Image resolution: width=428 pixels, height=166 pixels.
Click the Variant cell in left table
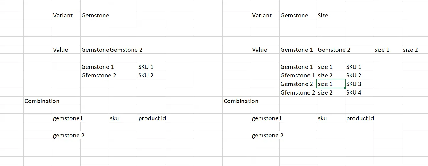[x=63, y=16]
